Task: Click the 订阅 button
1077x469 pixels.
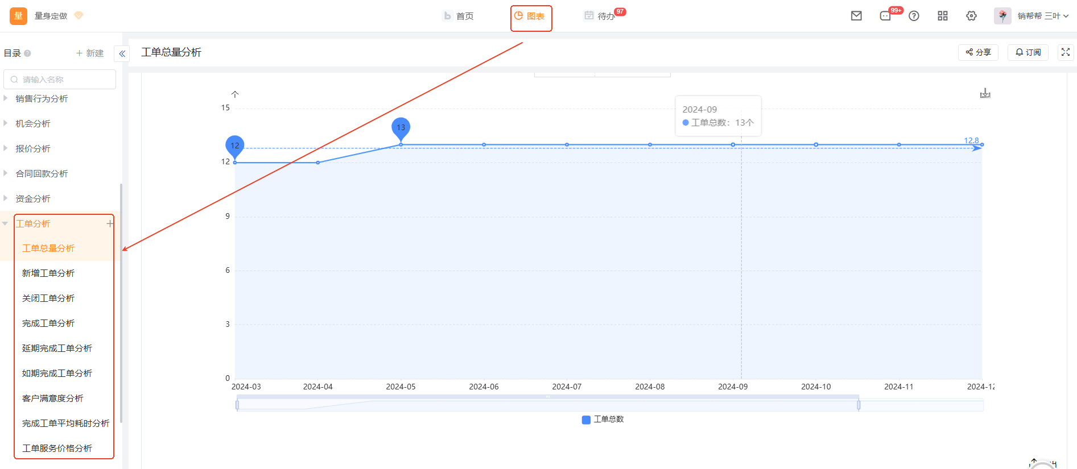Action: point(1028,52)
